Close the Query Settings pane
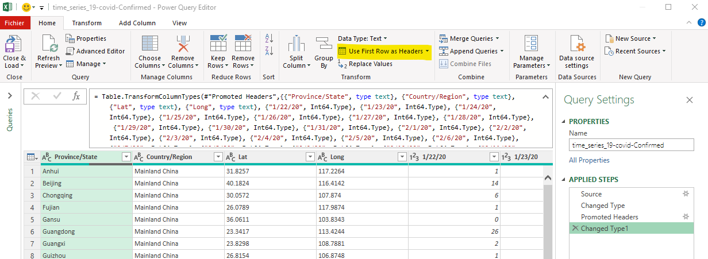The width and height of the screenshot is (708, 259). (690, 100)
